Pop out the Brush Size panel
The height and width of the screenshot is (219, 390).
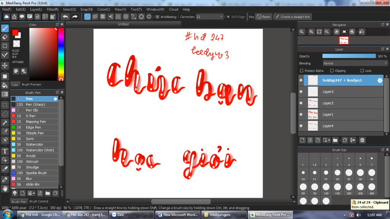[382, 149]
